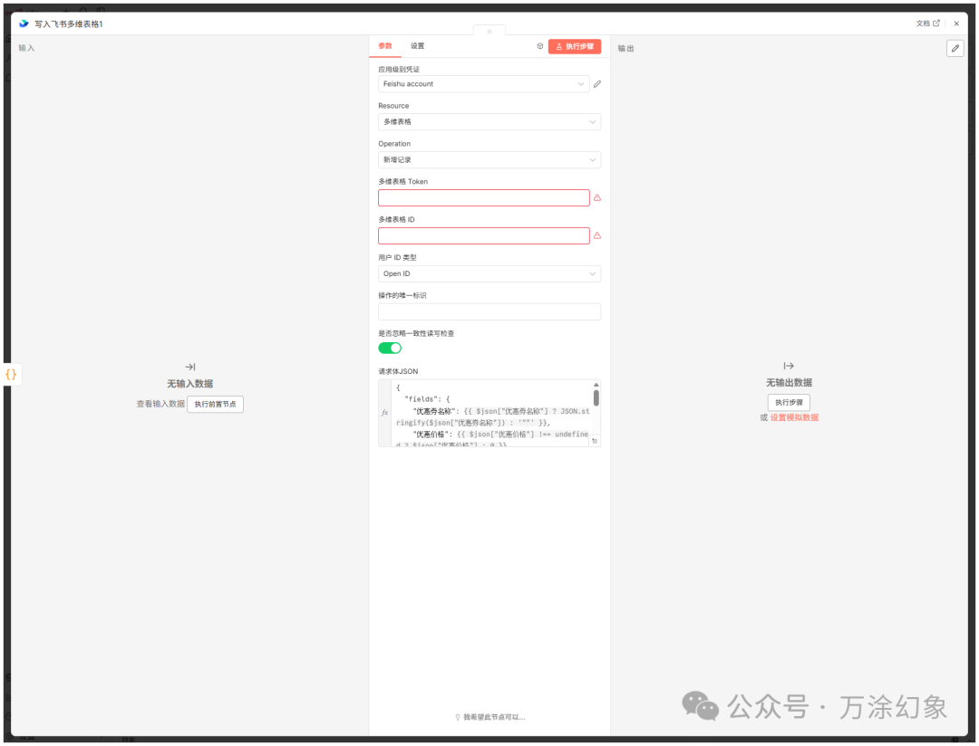The height and width of the screenshot is (746, 979).
Task: Click the 我希望此节点可以... feedback link
Action: point(490,717)
